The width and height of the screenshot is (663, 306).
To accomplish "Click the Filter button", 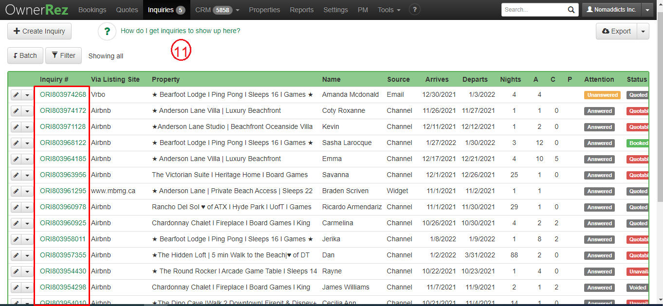I will [63, 55].
